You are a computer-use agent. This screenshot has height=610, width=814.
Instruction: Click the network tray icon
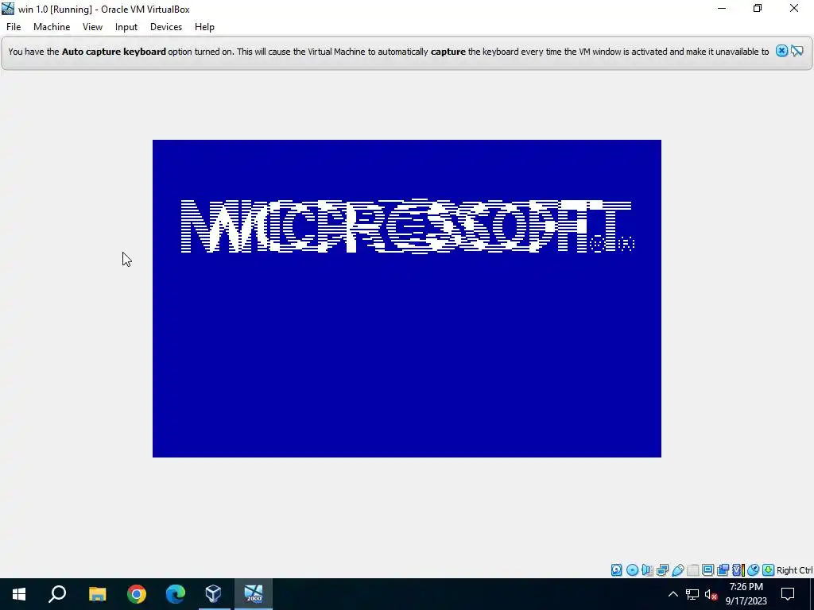pyautogui.click(x=692, y=594)
